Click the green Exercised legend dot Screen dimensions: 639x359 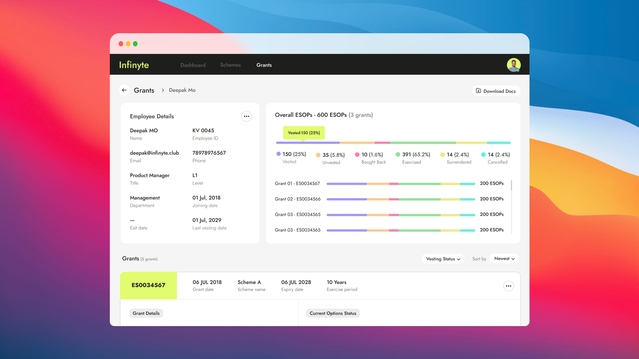pos(398,154)
